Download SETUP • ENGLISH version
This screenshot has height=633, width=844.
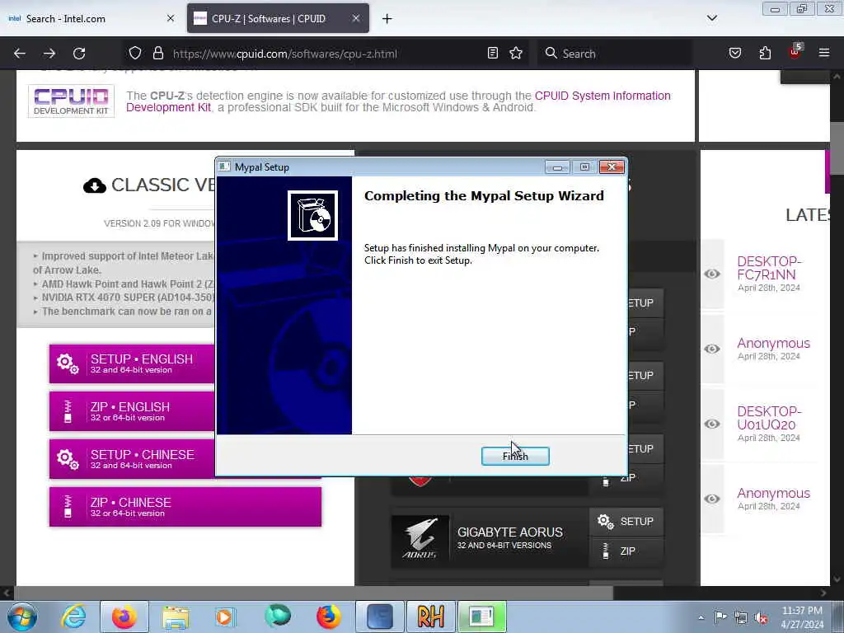(x=132, y=363)
